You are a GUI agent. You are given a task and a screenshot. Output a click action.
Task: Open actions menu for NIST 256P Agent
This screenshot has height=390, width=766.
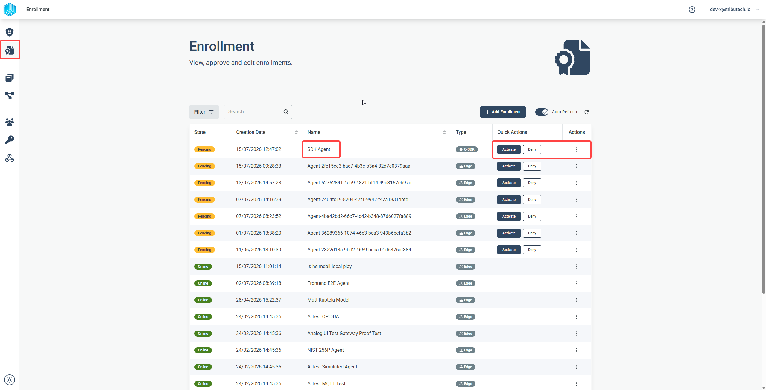tap(577, 350)
